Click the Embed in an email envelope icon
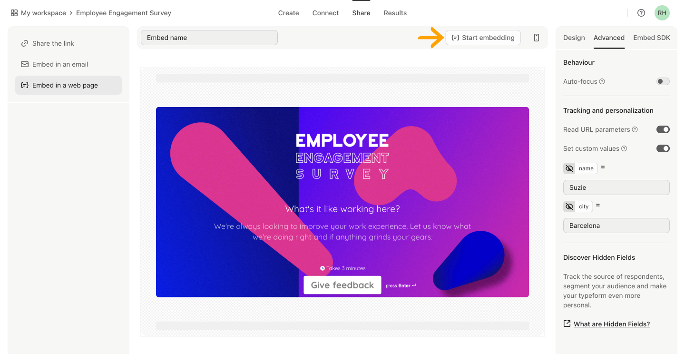 [x=25, y=64]
